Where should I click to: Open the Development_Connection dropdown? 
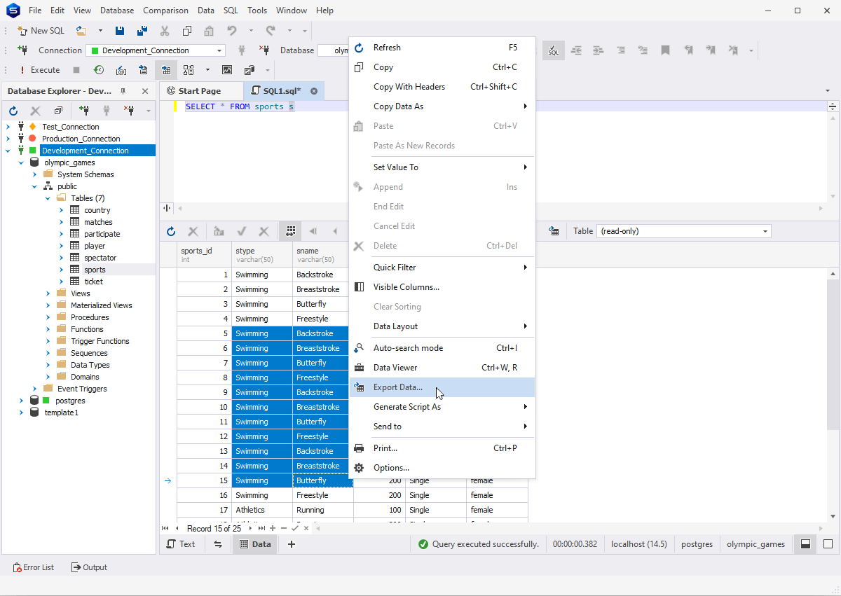[x=219, y=50]
